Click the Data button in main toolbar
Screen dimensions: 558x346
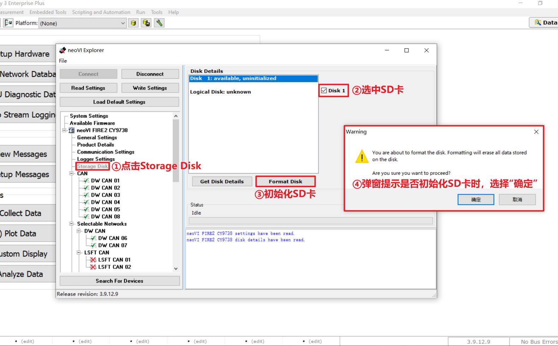pos(544,23)
